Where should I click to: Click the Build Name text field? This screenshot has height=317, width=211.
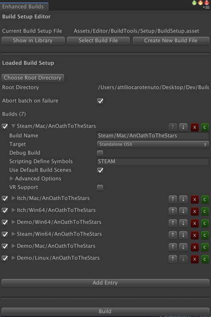(x=153, y=136)
